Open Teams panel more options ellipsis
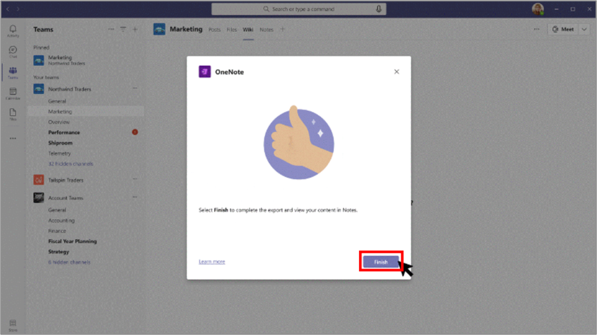 [111, 29]
